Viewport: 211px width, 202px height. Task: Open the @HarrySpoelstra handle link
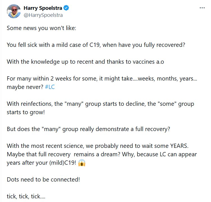(x=43, y=15)
